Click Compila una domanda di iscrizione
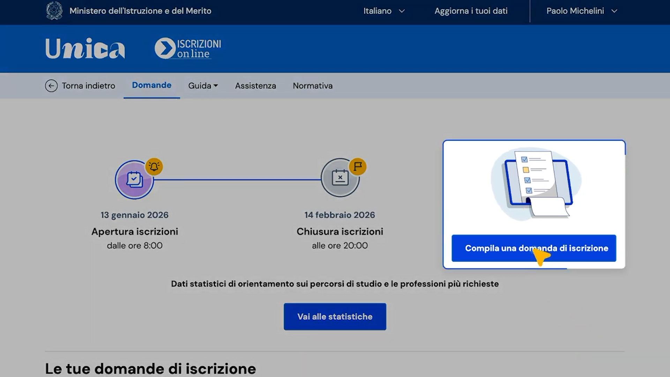The height and width of the screenshot is (377, 670). pos(534,248)
